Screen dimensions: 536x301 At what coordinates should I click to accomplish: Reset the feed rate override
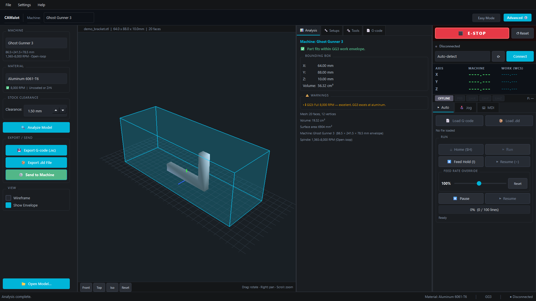pos(518,183)
